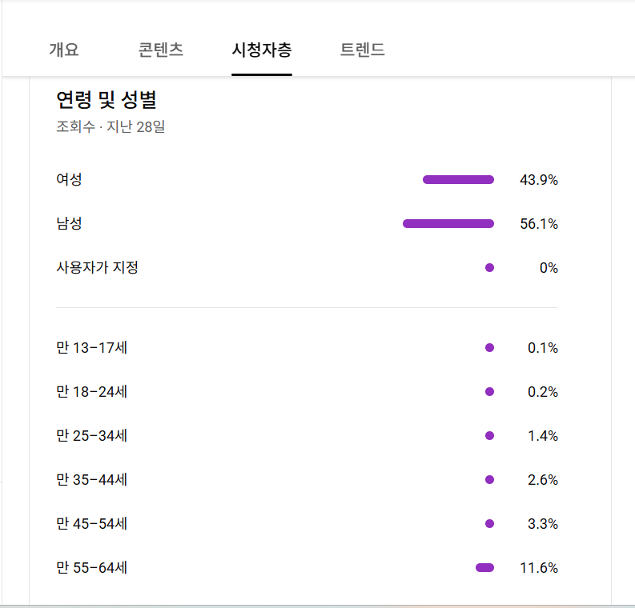The width and height of the screenshot is (635, 608).
Task: Click the 연령 및 성별 card title
Action: (106, 100)
